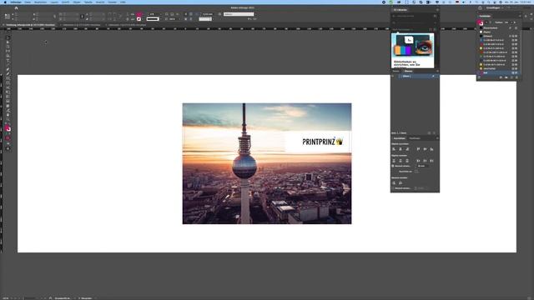Switch to the Pathfinder tab
The image size is (534, 300).
tap(415, 138)
